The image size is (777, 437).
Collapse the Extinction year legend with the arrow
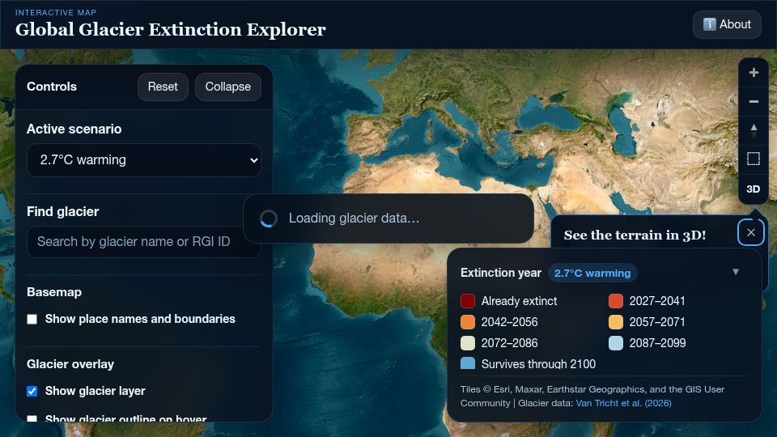(x=736, y=272)
